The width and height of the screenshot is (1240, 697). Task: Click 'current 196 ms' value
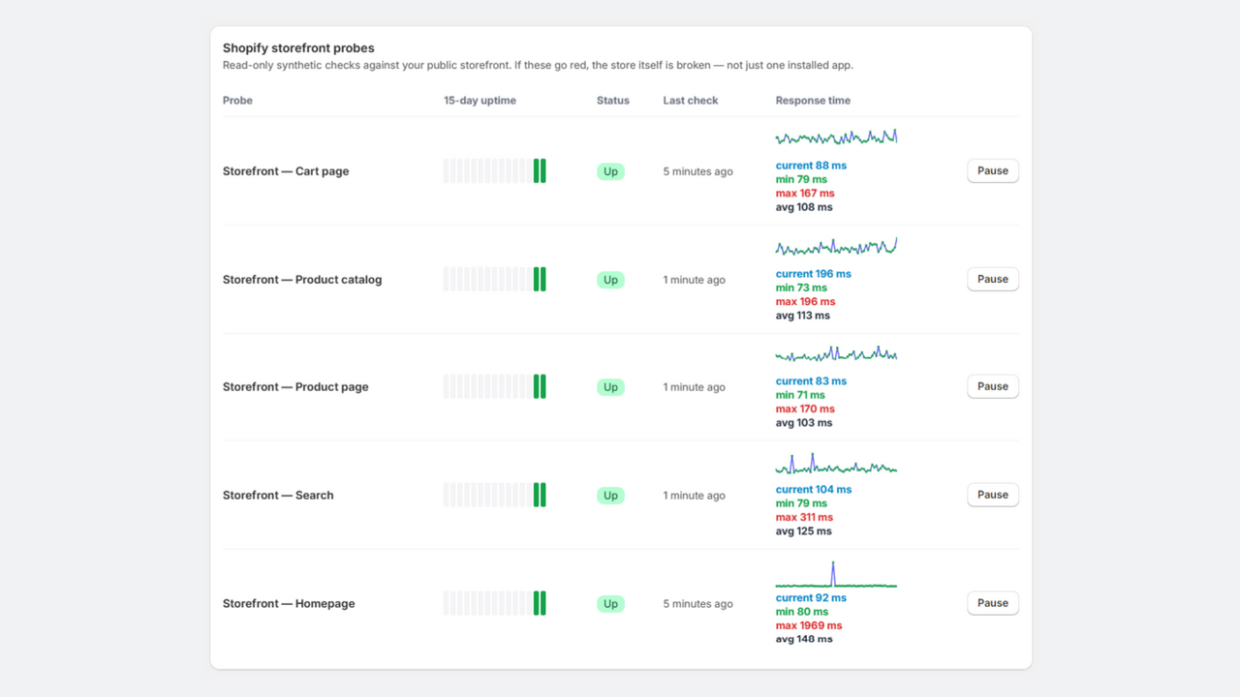pos(814,274)
